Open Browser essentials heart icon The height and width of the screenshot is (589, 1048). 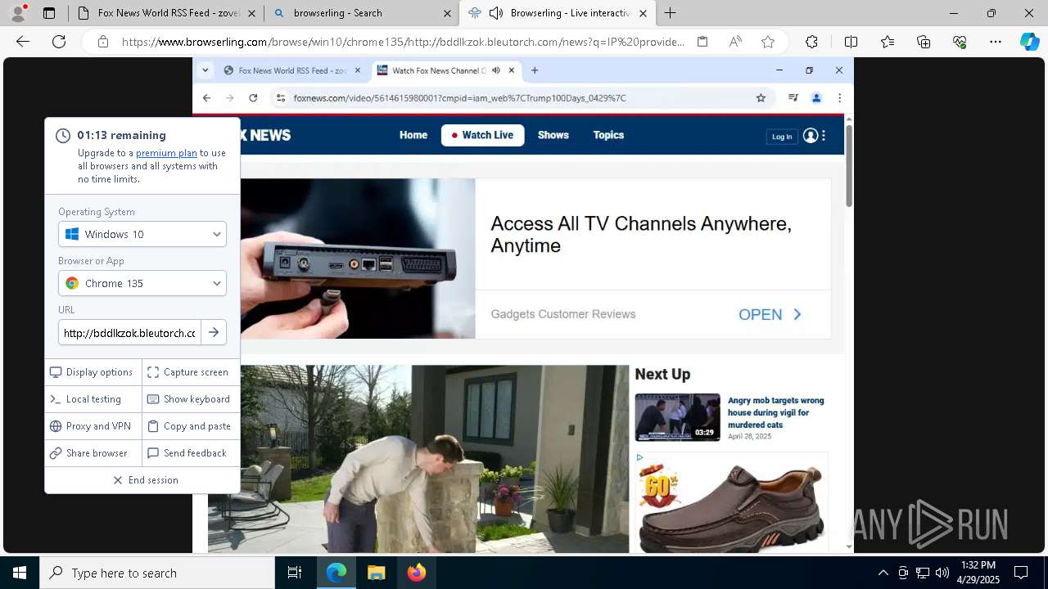click(960, 42)
